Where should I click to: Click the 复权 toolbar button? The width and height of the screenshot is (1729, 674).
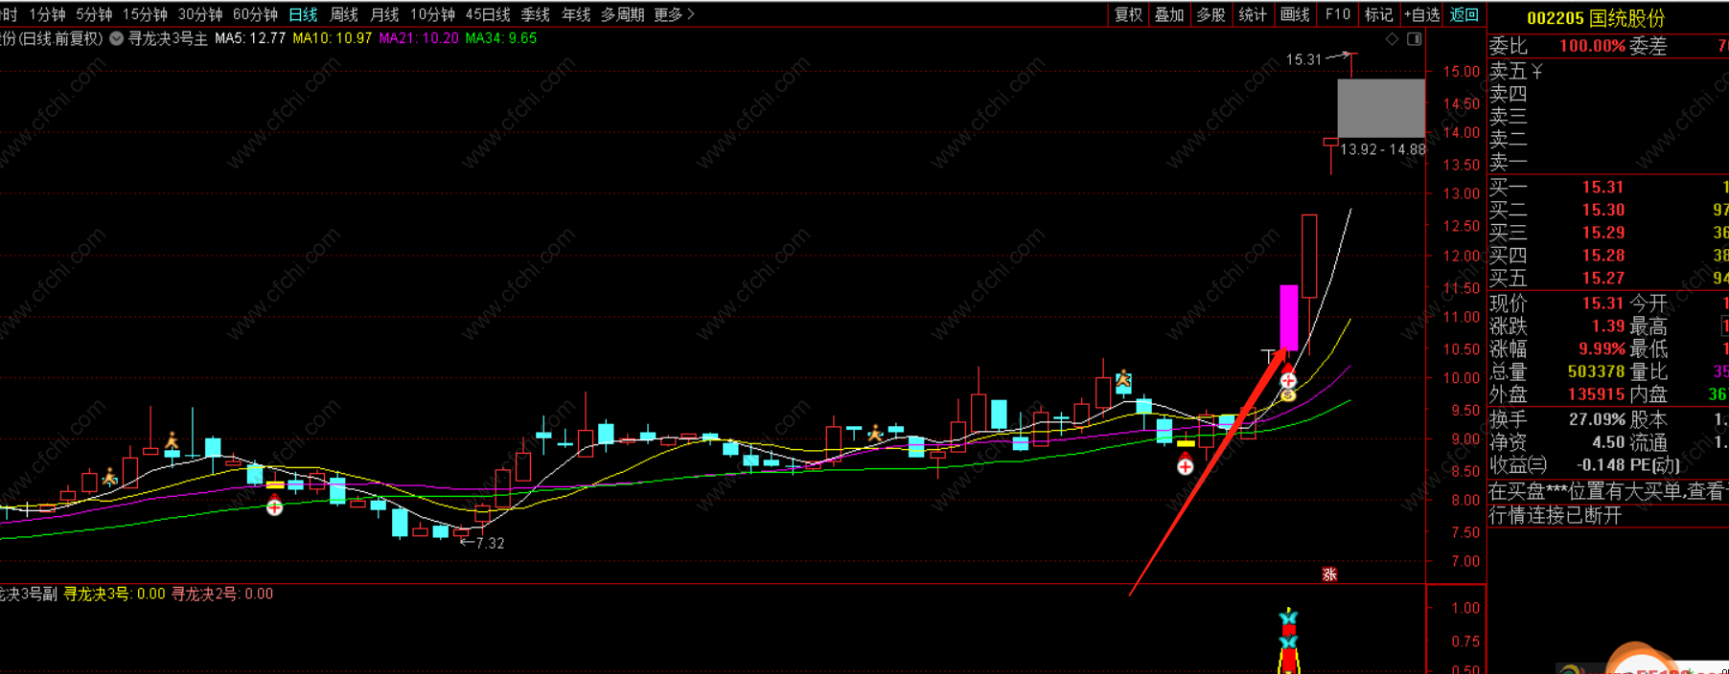coord(1128,14)
